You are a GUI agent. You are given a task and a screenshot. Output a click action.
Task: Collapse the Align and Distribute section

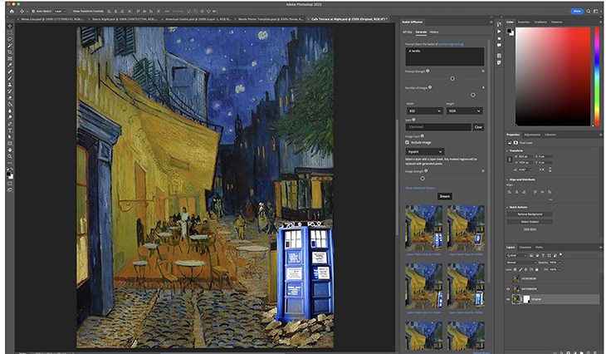pyautogui.click(x=507, y=179)
